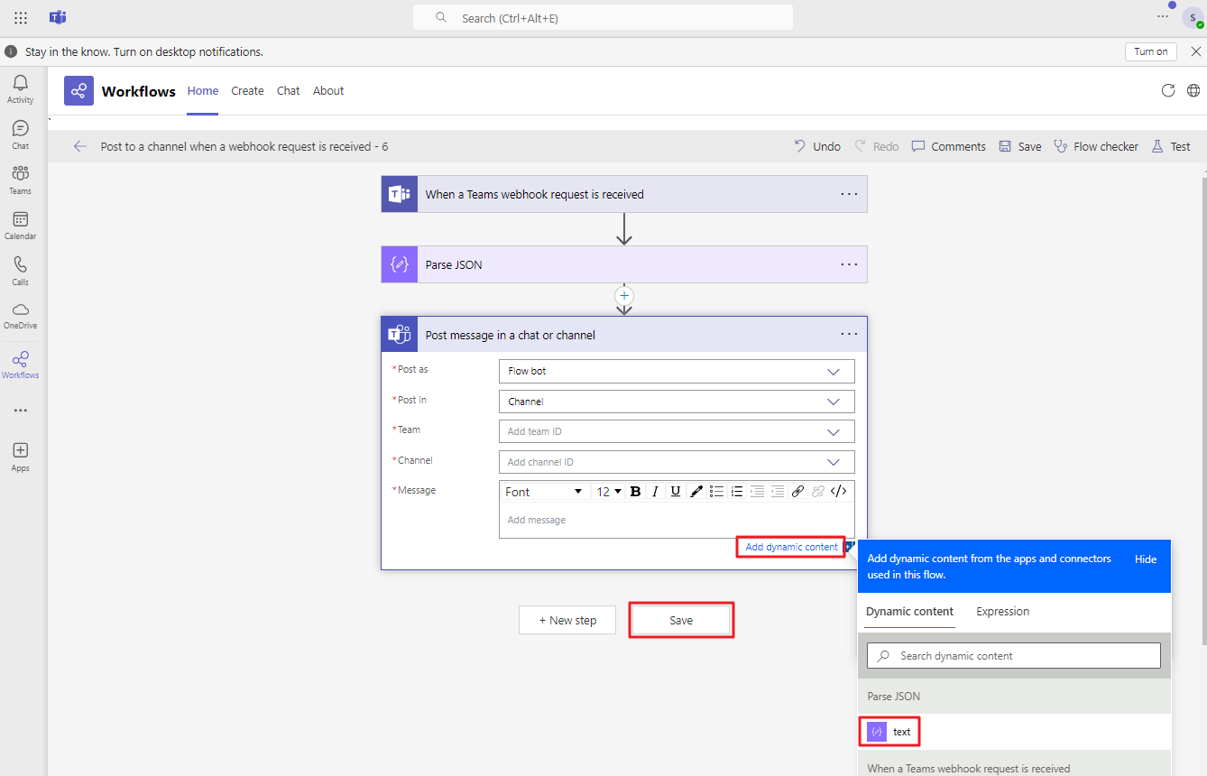Click the Search dynamic content field
Screen dimensions: 1207x776
pos(1013,656)
